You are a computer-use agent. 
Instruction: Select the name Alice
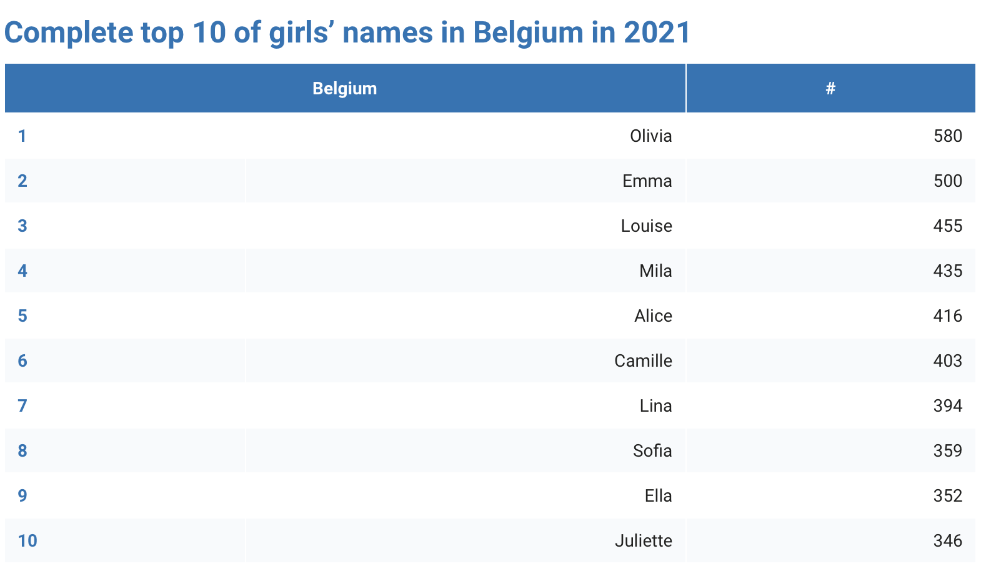[x=653, y=315]
